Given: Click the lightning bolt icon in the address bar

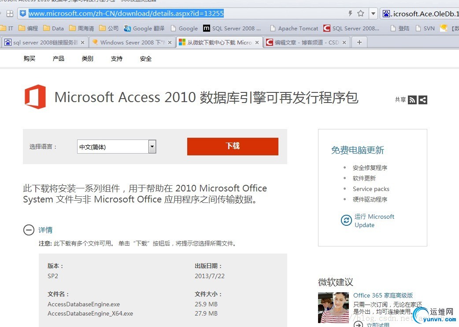Looking at the screenshot, I should tap(350, 13).
